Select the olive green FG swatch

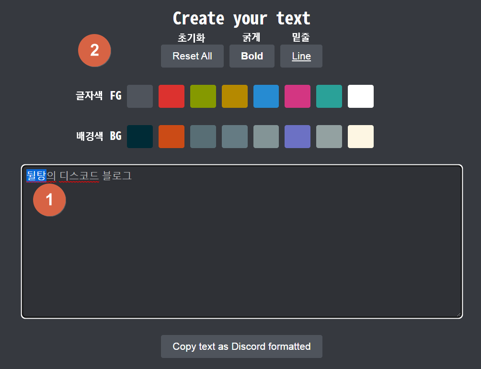coord(203,96)
